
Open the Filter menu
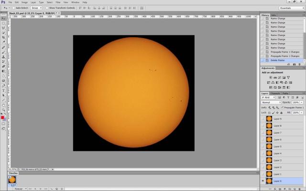[57, 2]
